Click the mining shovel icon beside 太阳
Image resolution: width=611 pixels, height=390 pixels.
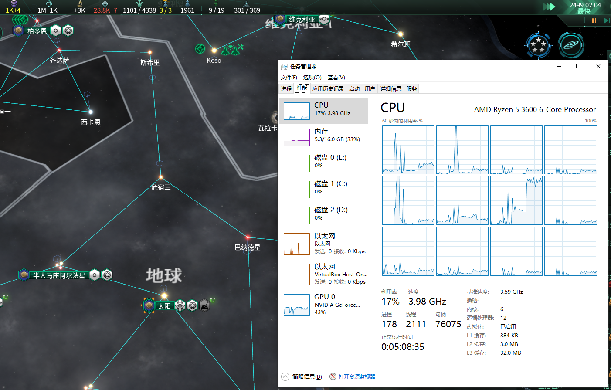click(204, 305)
